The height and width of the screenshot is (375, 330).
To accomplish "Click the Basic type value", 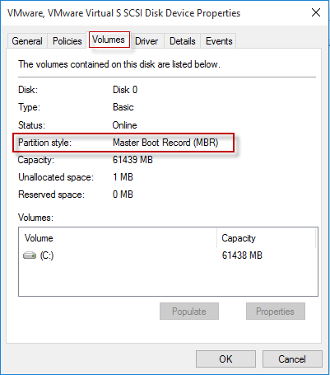I will pos(123,107).
